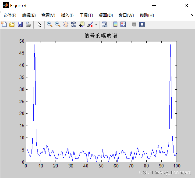Click the plot title 信号的幅度谱
Image resolution: width=195 pixels, height=178 pixels.
(101, 36)
